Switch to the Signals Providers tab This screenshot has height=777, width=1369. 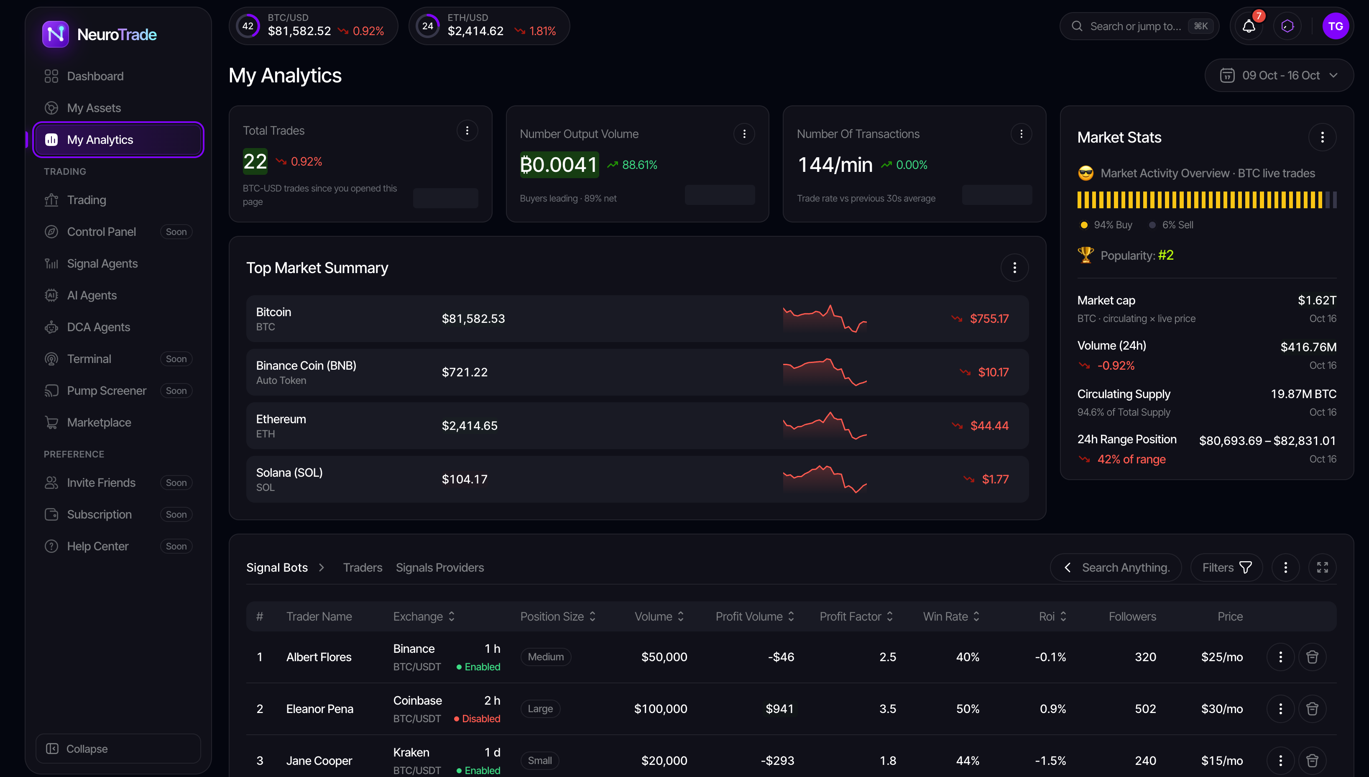(439, 567)
